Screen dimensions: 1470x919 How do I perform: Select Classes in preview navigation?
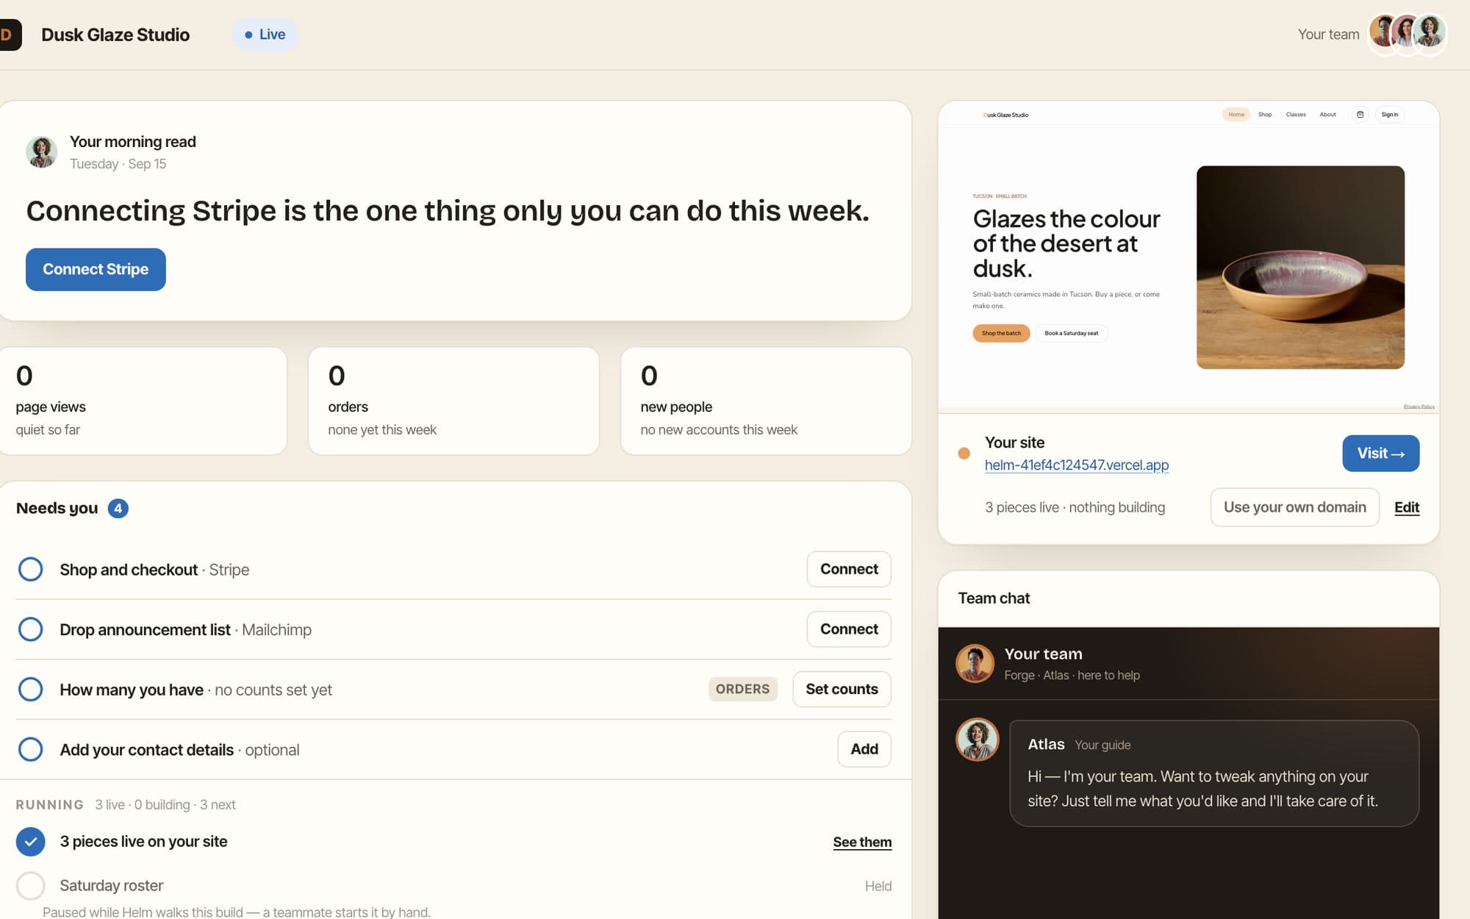pyautogui.click(x=1296, y=115)
